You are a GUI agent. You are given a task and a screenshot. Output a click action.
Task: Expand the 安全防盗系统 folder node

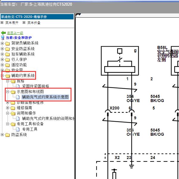click(x=2, y=49)
